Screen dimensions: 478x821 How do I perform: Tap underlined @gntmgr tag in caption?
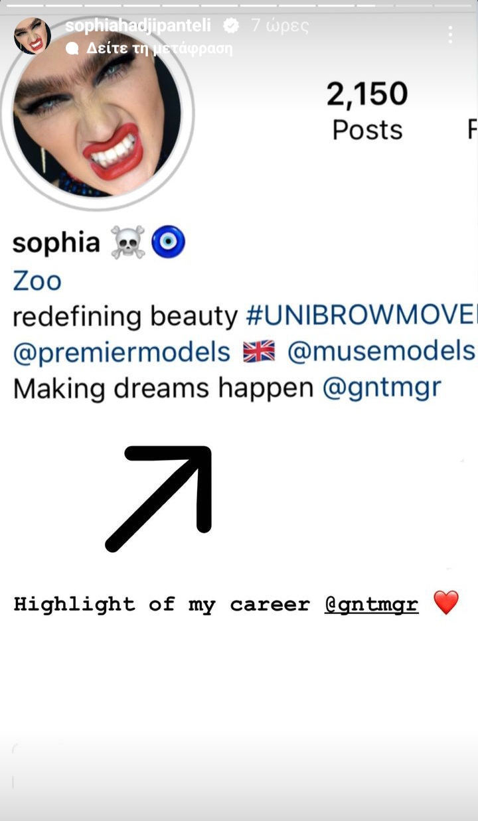click(x=372, y=605)
